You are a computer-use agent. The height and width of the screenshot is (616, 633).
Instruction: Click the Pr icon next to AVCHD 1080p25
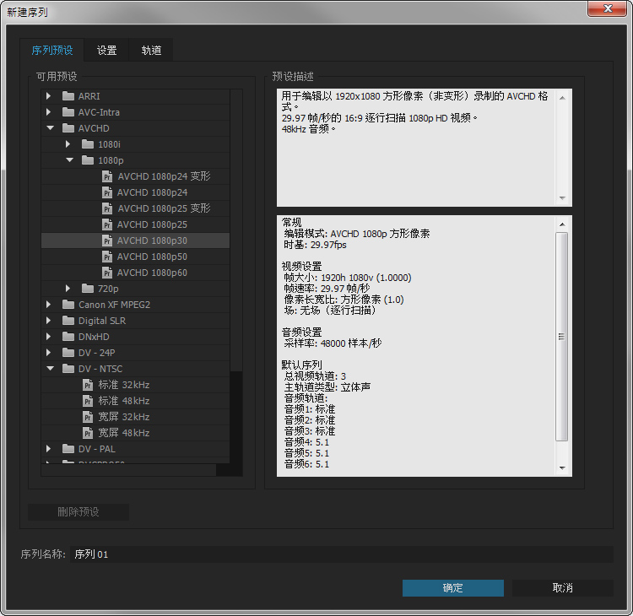pos(107,224)
